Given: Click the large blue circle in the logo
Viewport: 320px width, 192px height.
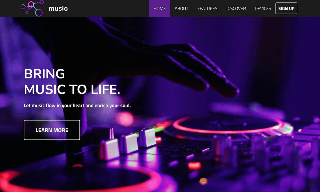Looking at the screenshot, I should (x=39, y=12).
